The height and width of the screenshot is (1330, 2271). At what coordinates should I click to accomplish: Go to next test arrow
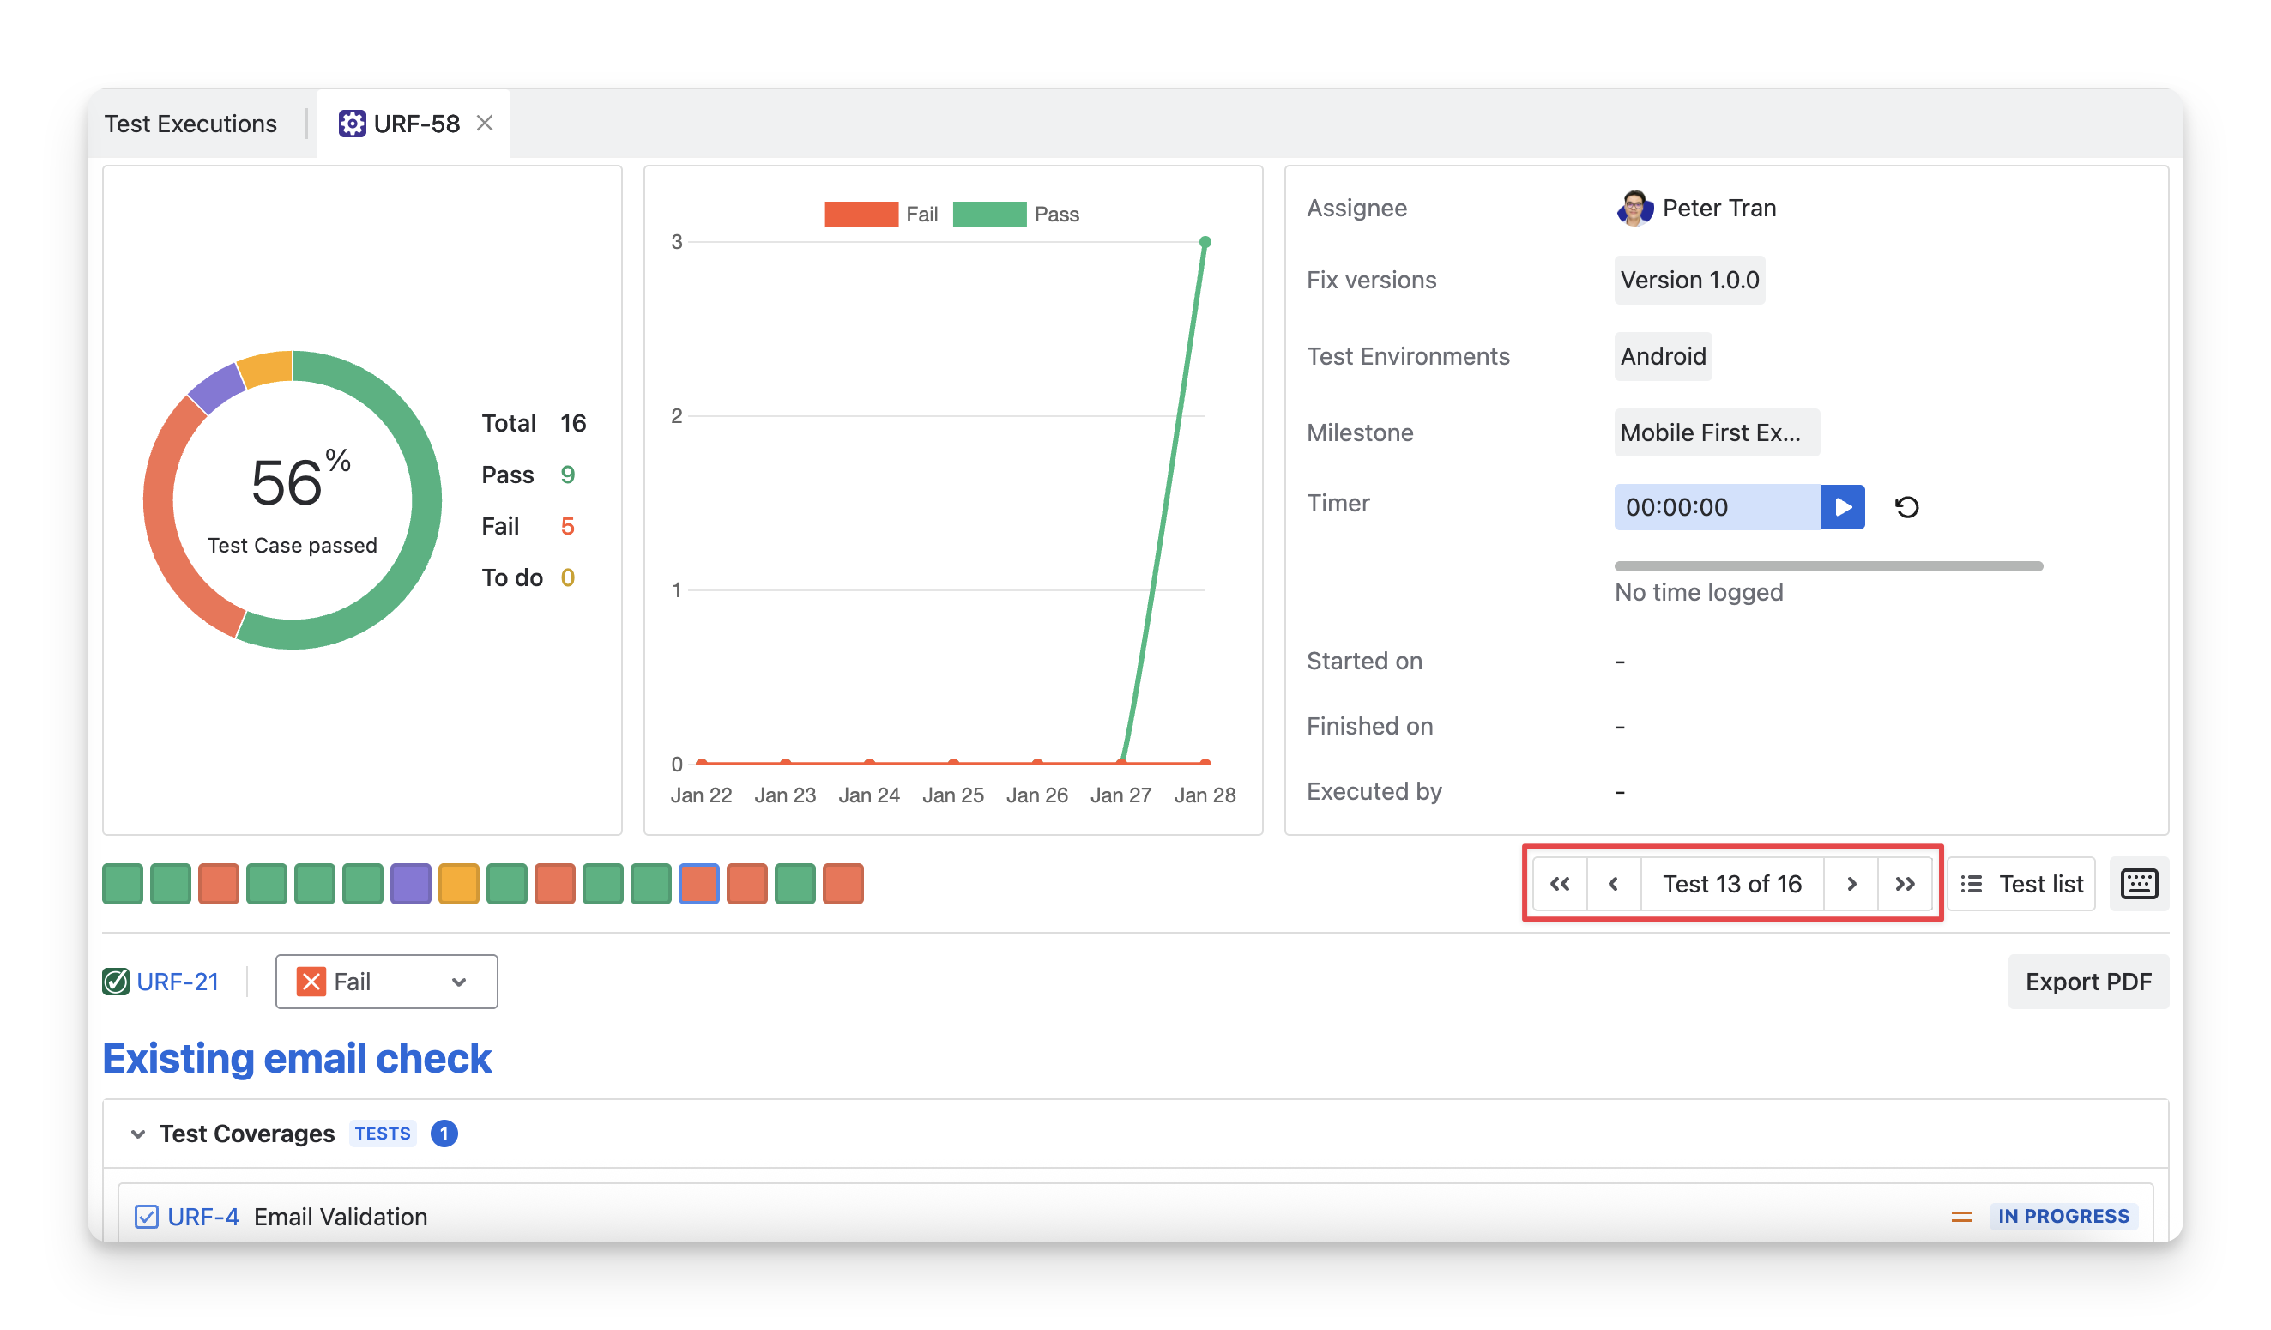[x=1851, y=884]
